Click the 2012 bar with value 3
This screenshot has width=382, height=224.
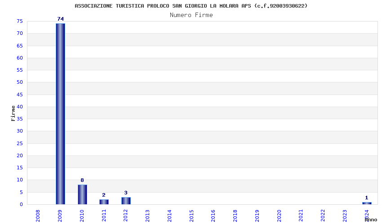(126, 201)
